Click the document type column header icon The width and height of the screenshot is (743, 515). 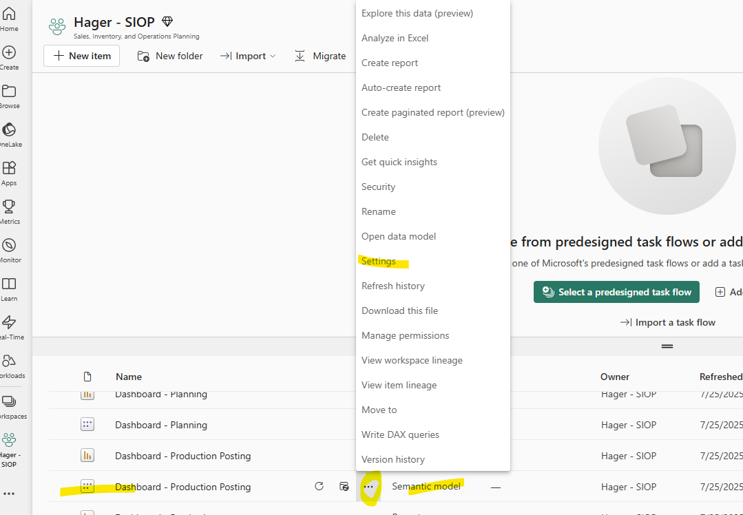tap(87, 377)
